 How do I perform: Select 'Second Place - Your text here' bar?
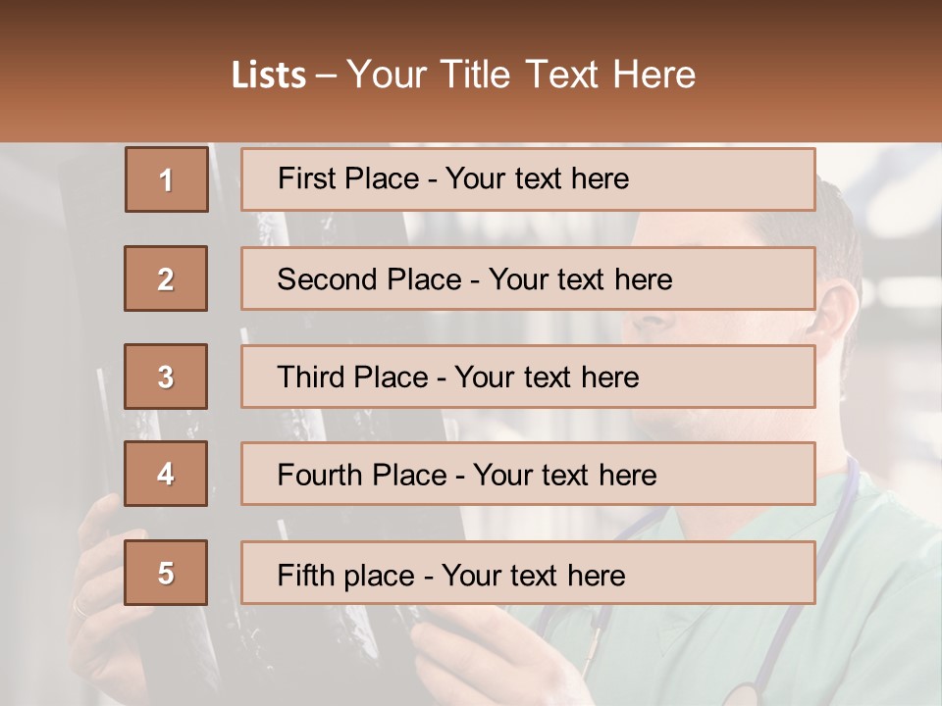(528, 278)
